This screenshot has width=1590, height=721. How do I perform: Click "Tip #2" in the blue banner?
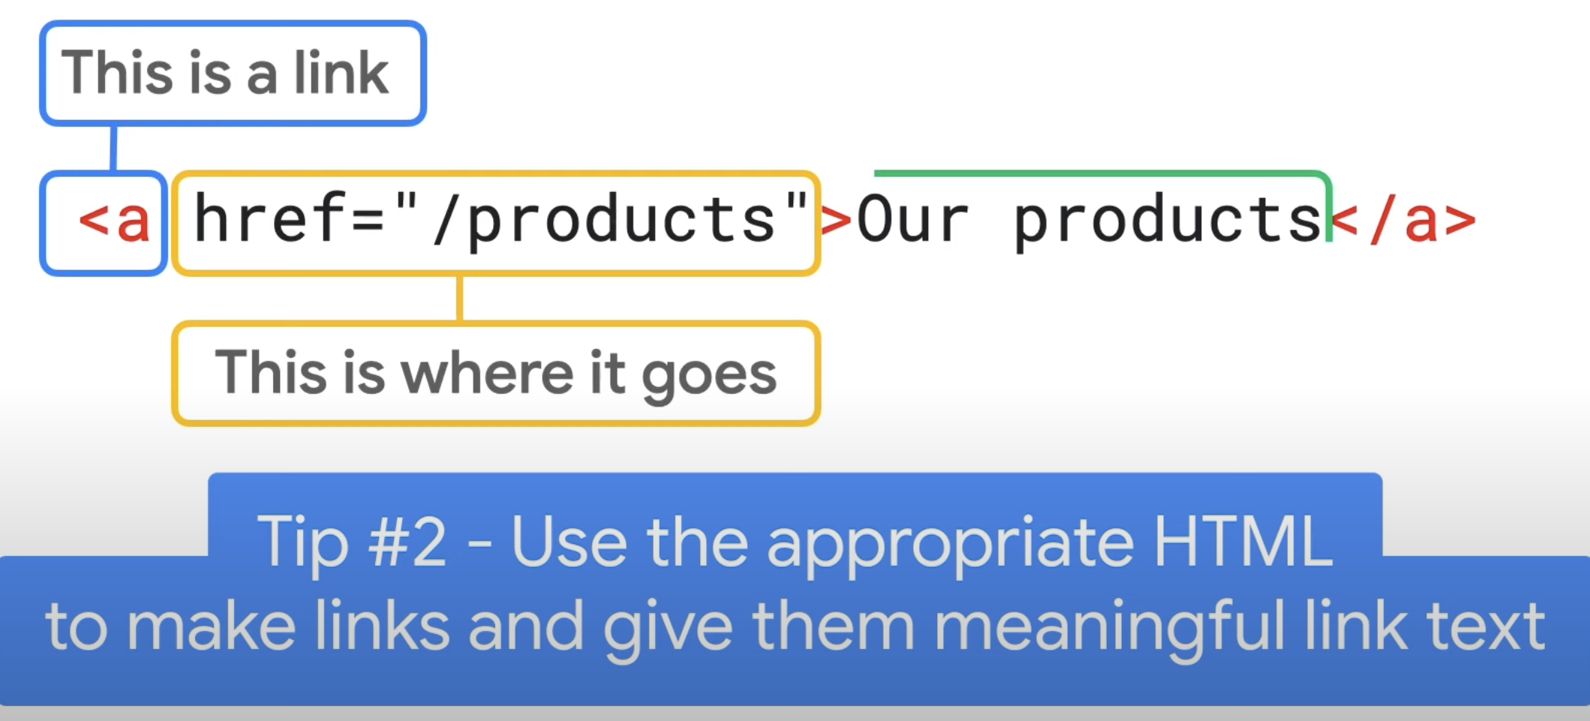pyautogui.click(x=352, y=542)
